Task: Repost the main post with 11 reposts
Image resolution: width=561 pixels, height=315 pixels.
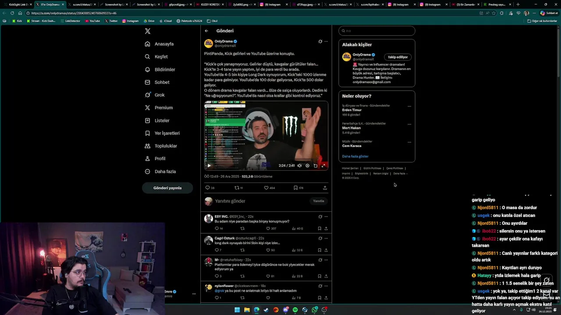Action: pos(239,188)
